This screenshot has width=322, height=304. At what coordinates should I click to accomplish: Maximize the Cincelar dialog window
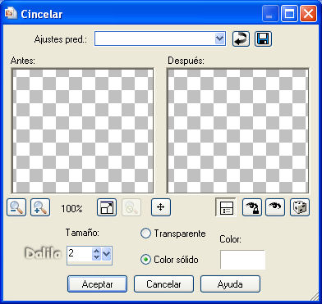[289, 14]
